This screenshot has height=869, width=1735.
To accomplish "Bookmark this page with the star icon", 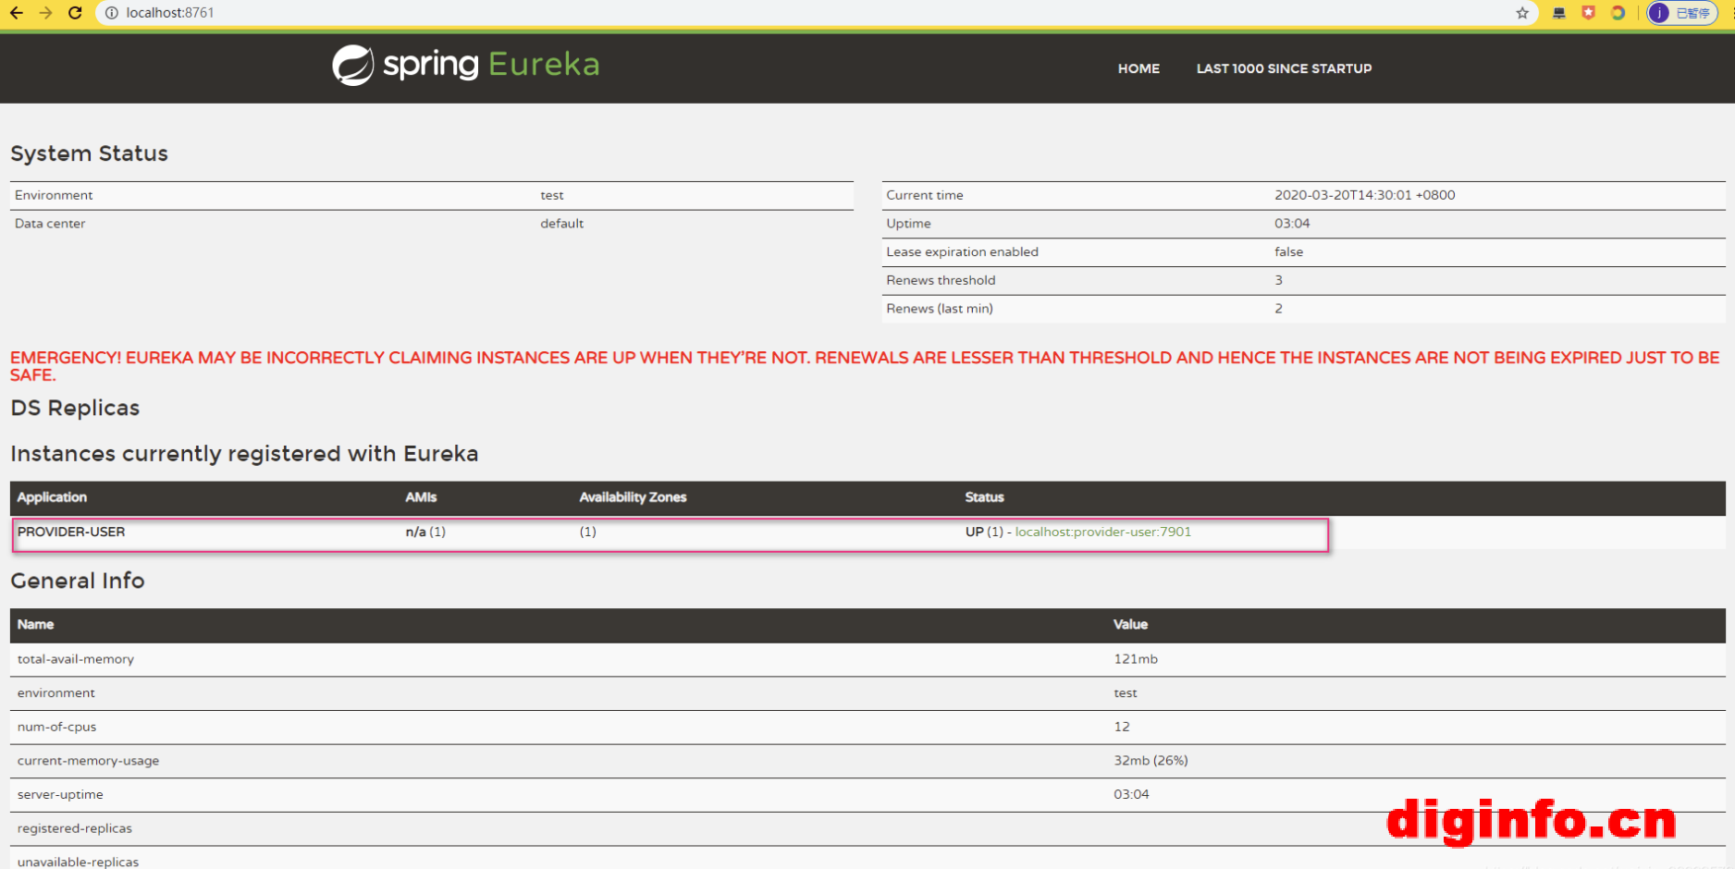I will (1522, 13).
